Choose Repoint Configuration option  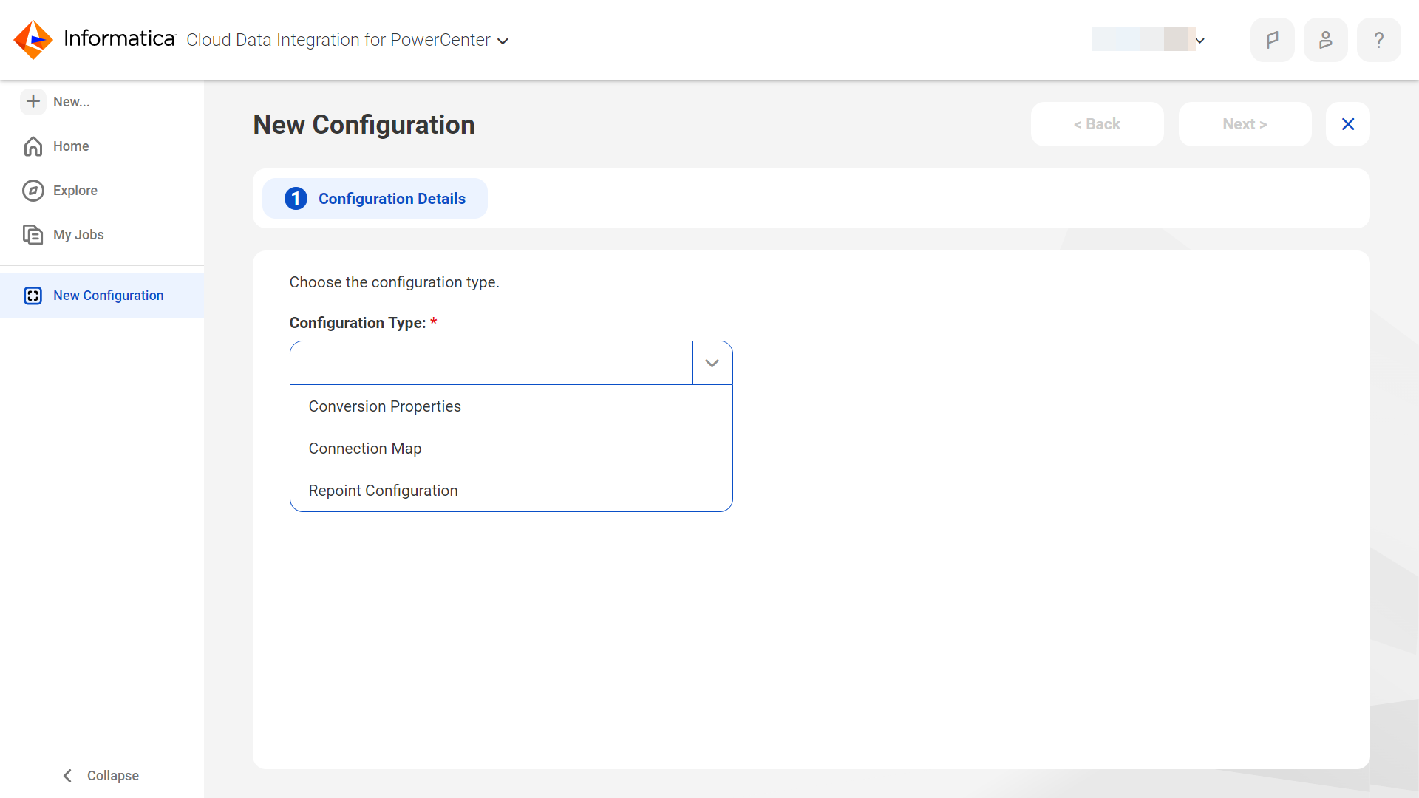point(511,491)
